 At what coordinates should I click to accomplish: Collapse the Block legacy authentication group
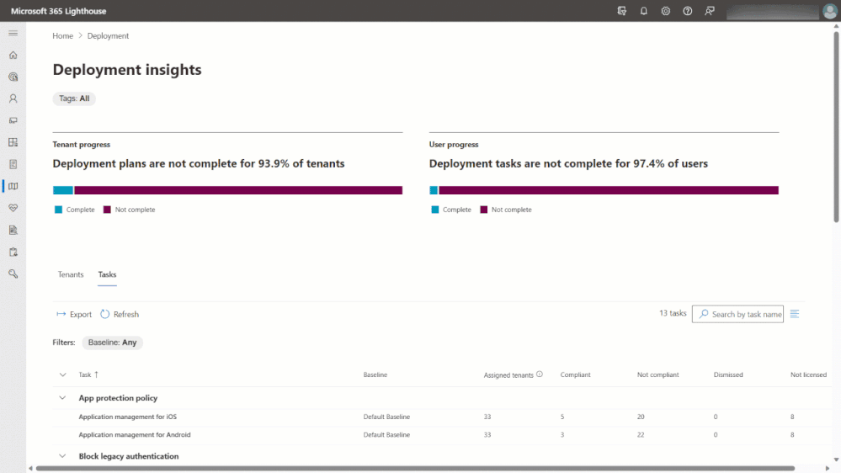coord(62,456)
